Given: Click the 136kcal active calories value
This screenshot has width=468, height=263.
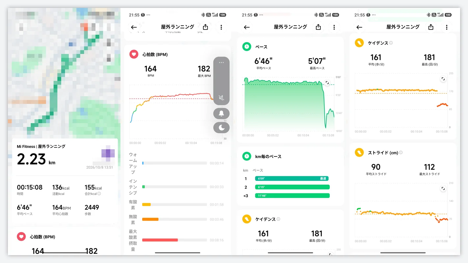Looking at the screenshot, I should click(x=61, y=187).
